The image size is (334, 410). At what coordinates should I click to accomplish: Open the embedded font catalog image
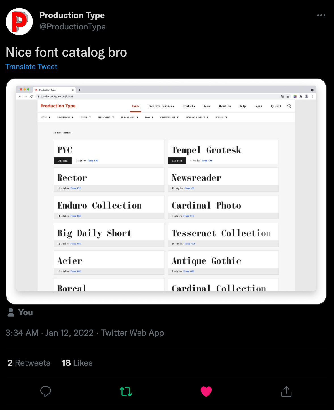tap(166, 191)
